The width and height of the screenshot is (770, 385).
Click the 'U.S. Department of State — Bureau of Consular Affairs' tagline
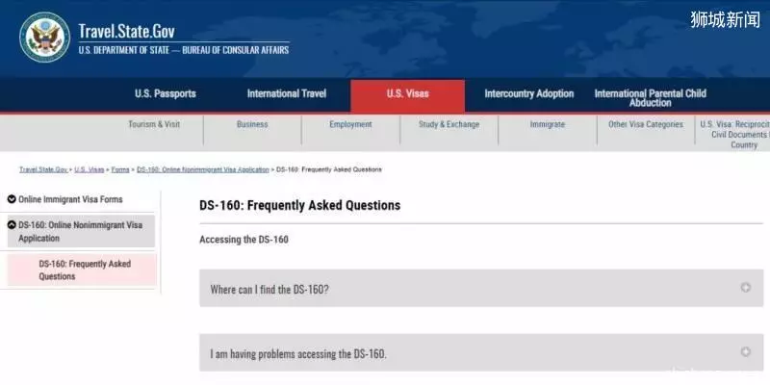[x=184, y=50]
